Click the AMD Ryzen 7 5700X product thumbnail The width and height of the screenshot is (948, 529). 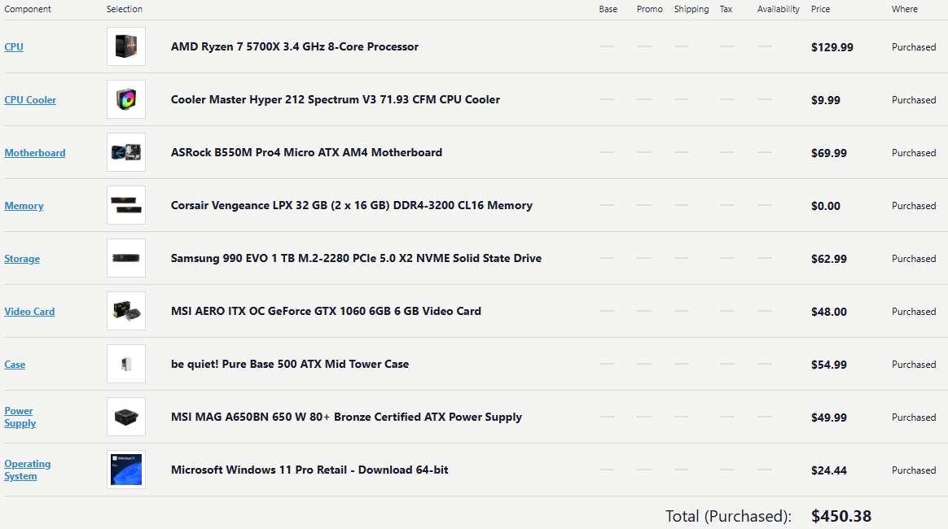126,46
